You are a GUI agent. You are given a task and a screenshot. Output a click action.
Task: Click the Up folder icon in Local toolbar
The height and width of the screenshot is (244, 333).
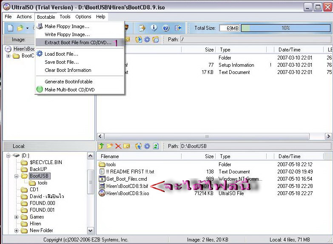coord(101,146)
